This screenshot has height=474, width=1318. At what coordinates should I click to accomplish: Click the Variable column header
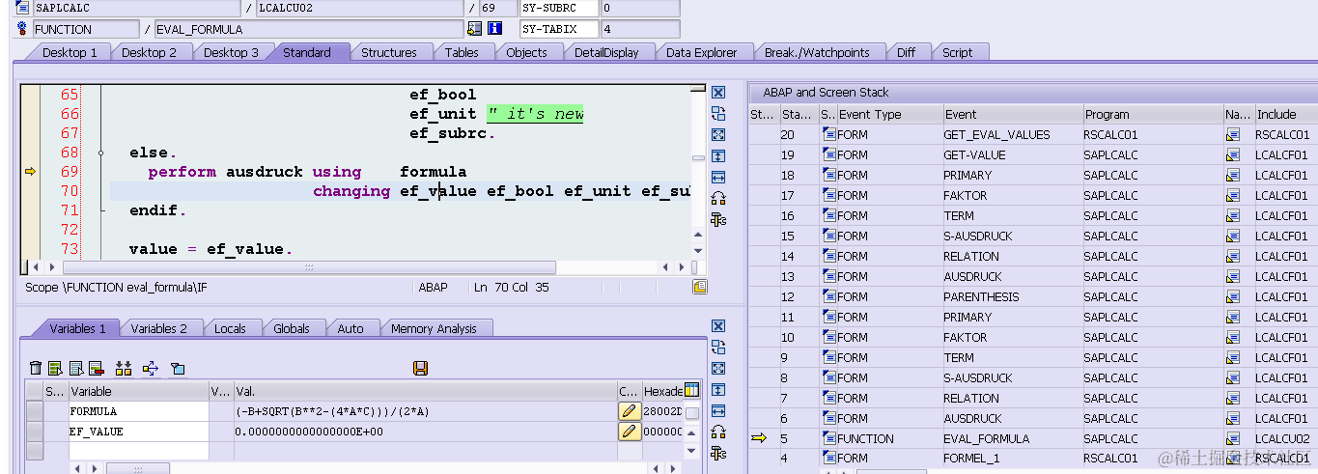click(x=138, y=391)
